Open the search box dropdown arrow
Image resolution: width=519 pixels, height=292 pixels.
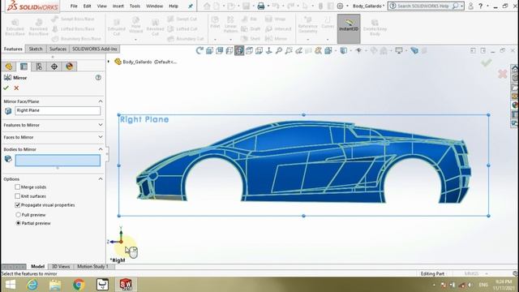click(x=461, y=6)
